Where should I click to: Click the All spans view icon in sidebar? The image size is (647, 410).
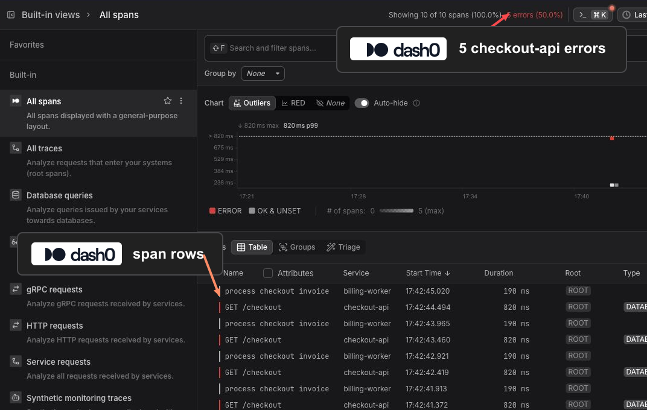(16, 101)
